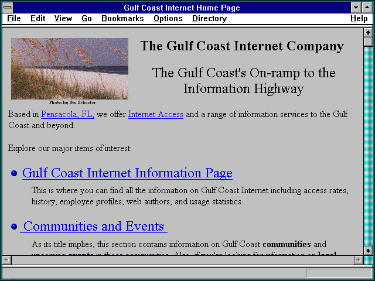Click the bold word communities
The width and height of the screenshot is (375, 281).
click(287, 244)
